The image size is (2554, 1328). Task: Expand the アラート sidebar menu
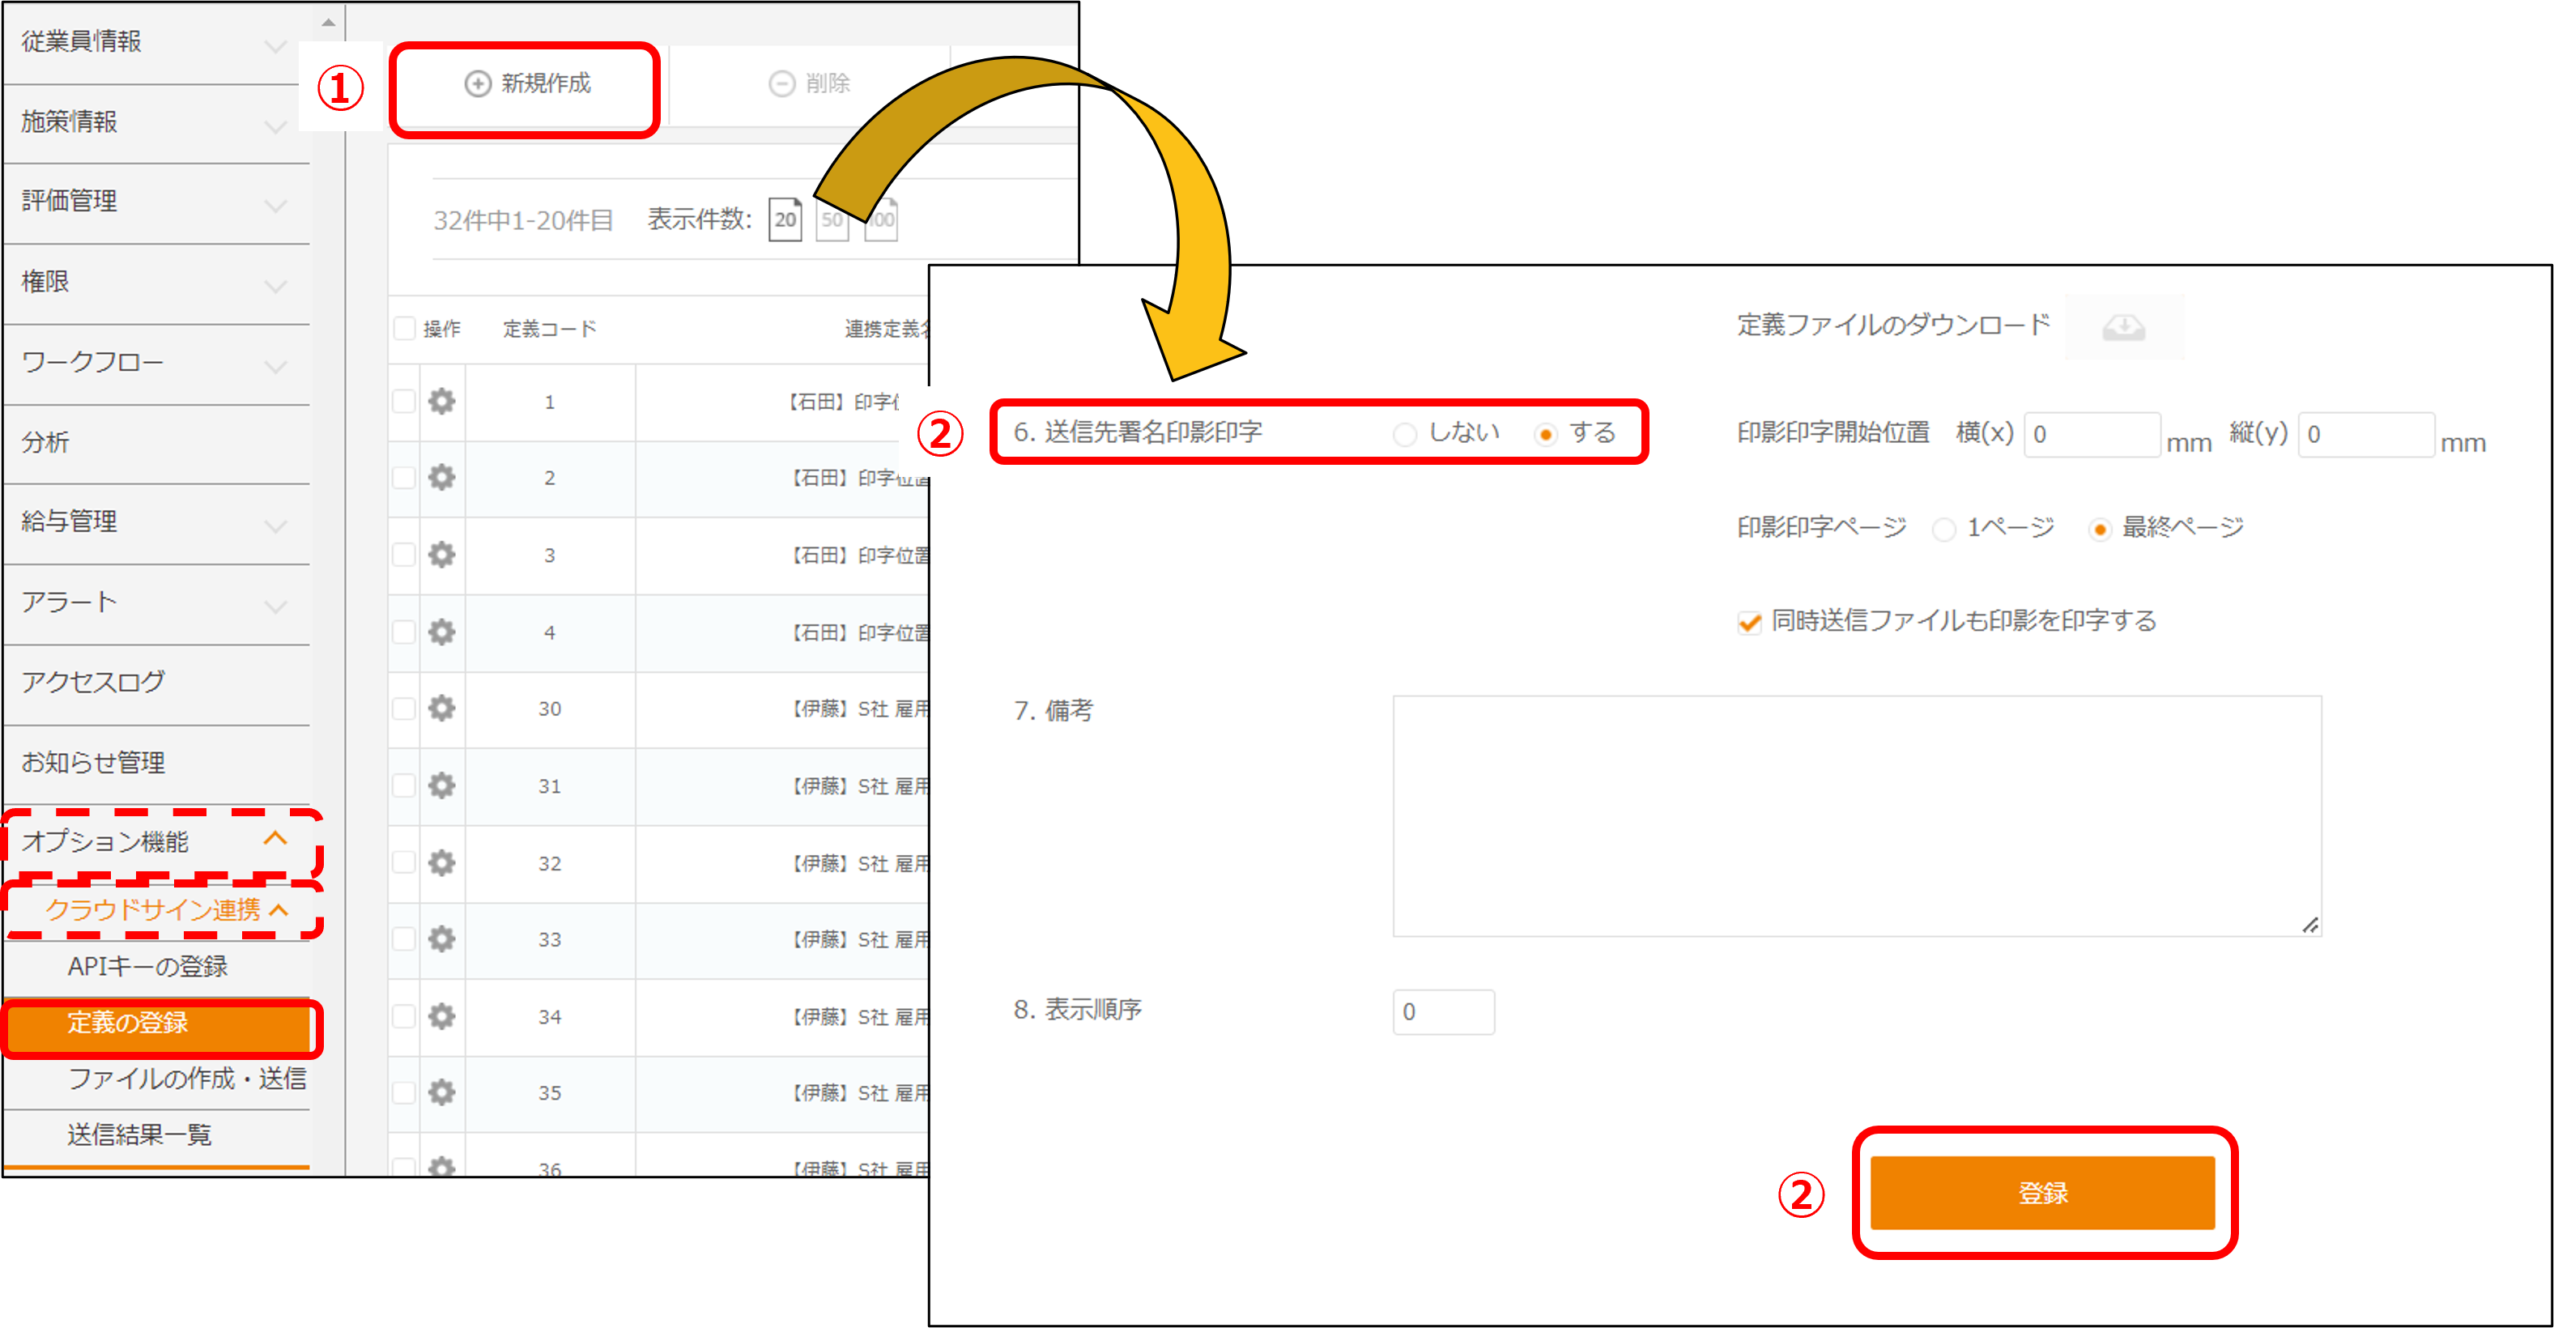click(155, 603)
